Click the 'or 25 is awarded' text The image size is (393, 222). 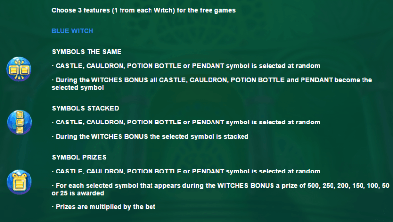78,193
